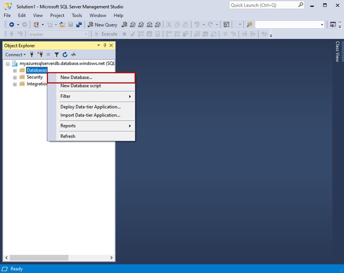Open the View menu
Screen dimensions: 344x273
38,15
